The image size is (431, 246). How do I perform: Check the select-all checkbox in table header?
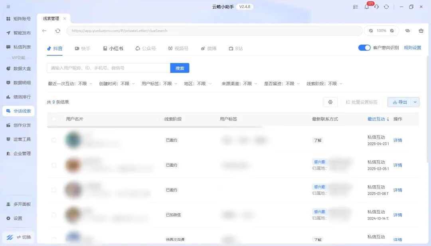(x=54, y=119)
